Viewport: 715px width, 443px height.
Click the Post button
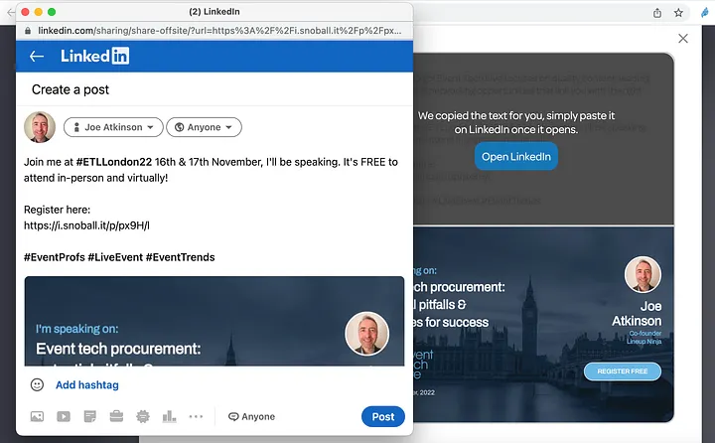coord(383,416)
